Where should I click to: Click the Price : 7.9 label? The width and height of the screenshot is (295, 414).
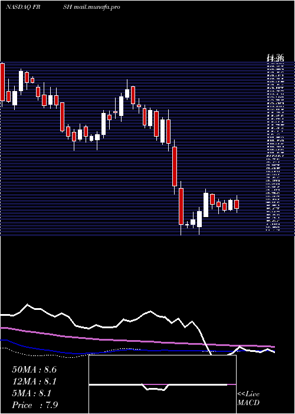(35, 405)
